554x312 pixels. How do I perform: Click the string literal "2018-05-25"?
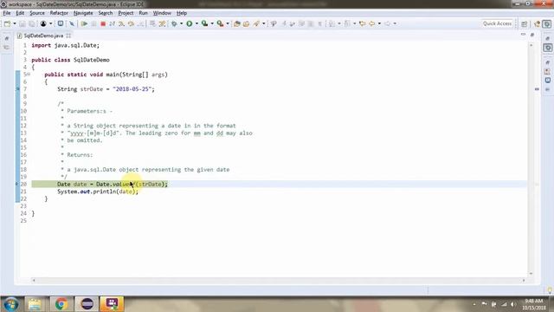[132, 89]
